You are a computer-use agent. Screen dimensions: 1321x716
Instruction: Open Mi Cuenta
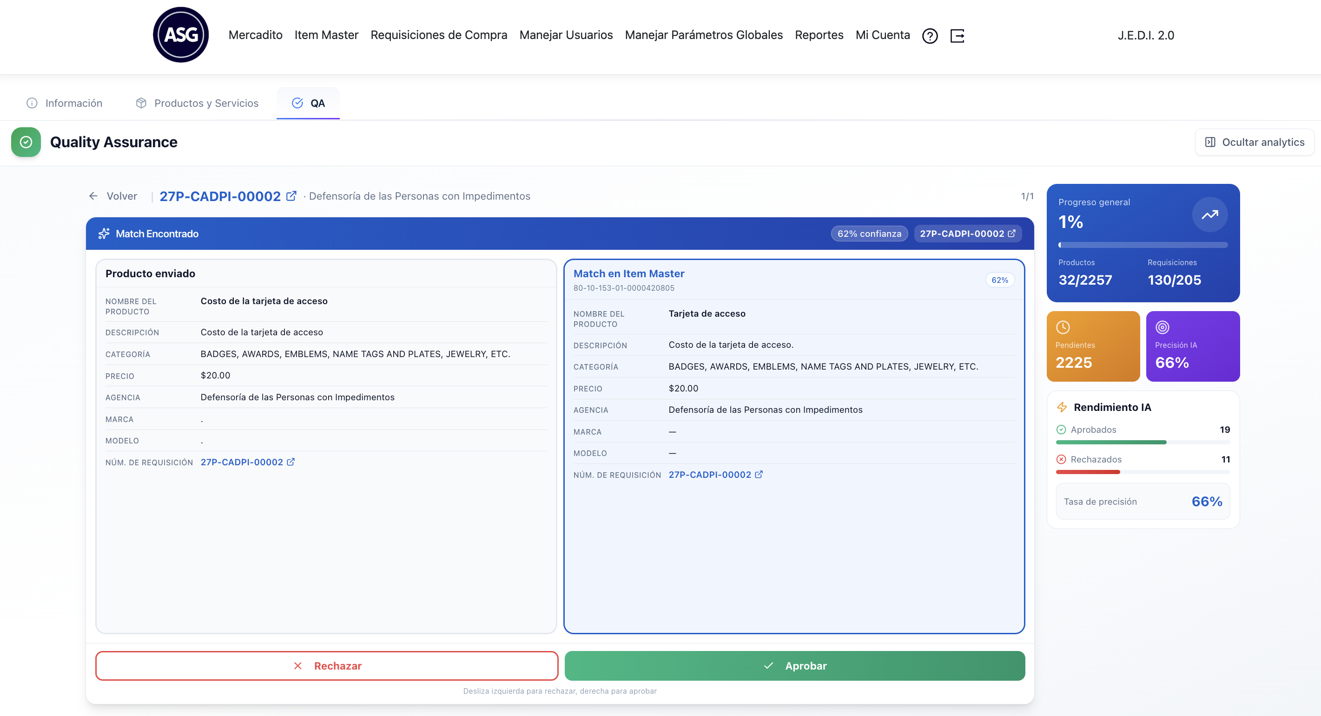883,35
